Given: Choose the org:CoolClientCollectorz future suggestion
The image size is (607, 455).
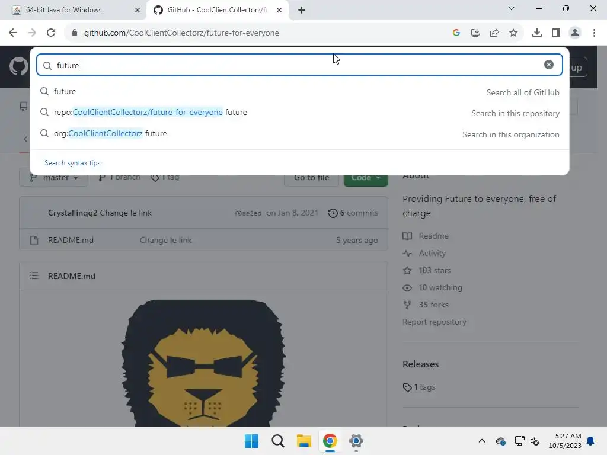Looking at the screenshot, I should [x=299, y=134].
